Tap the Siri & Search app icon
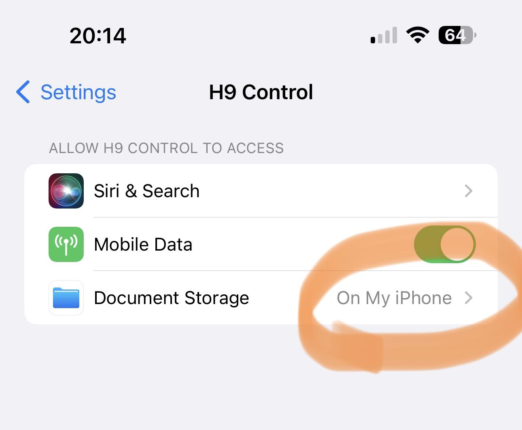The image size is (522, 430). [66, 191]
